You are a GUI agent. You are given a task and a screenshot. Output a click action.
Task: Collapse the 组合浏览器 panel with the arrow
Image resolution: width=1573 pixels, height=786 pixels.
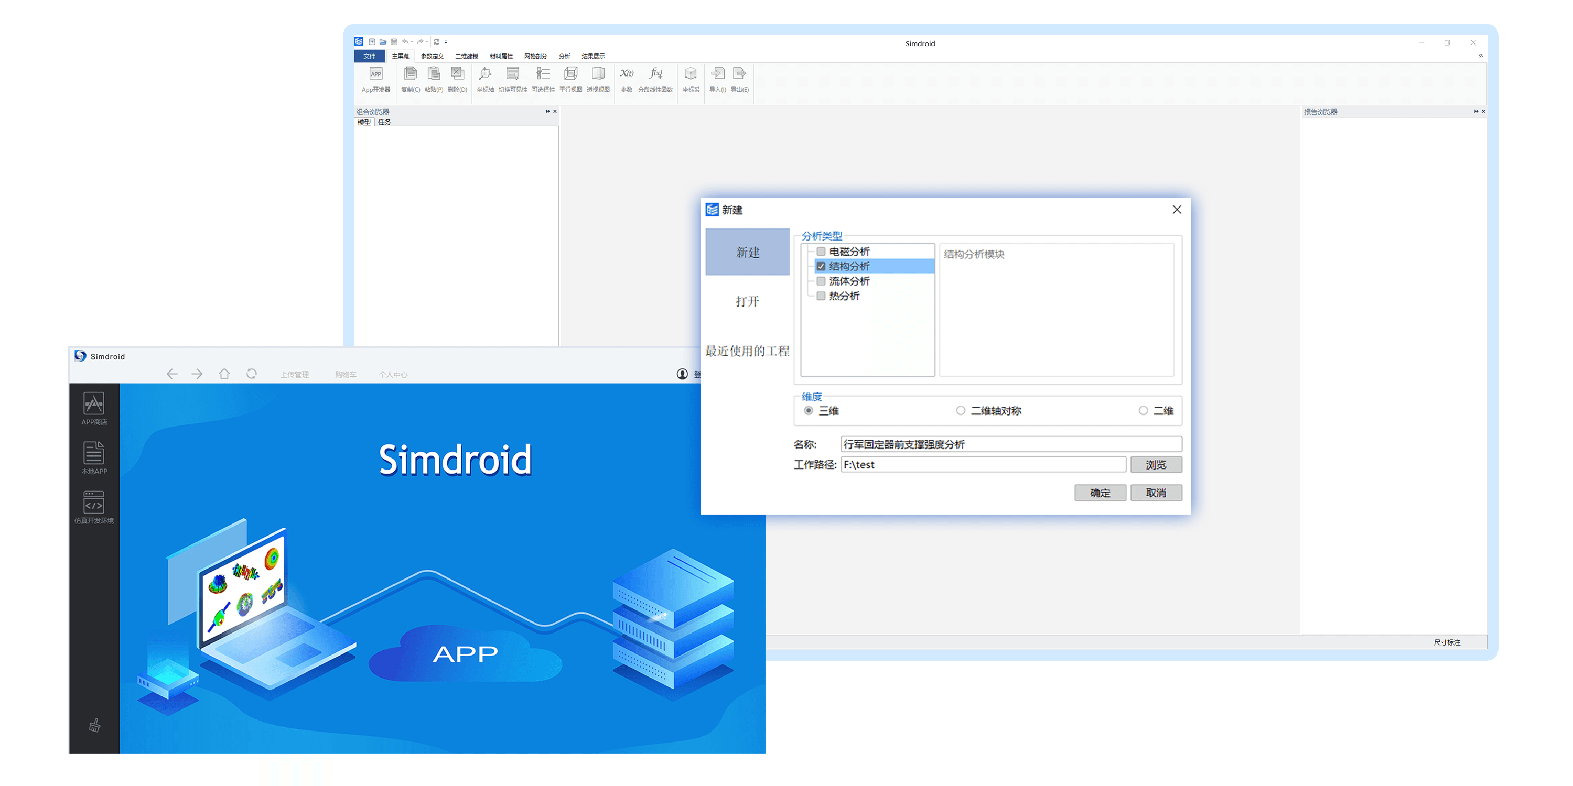(x=547, y=111)
